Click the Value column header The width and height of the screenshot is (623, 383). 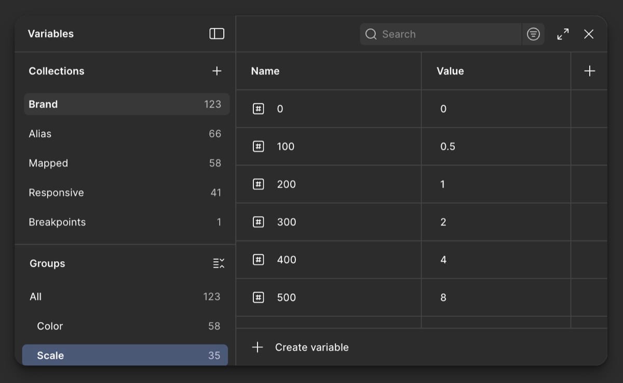[450, 71]
